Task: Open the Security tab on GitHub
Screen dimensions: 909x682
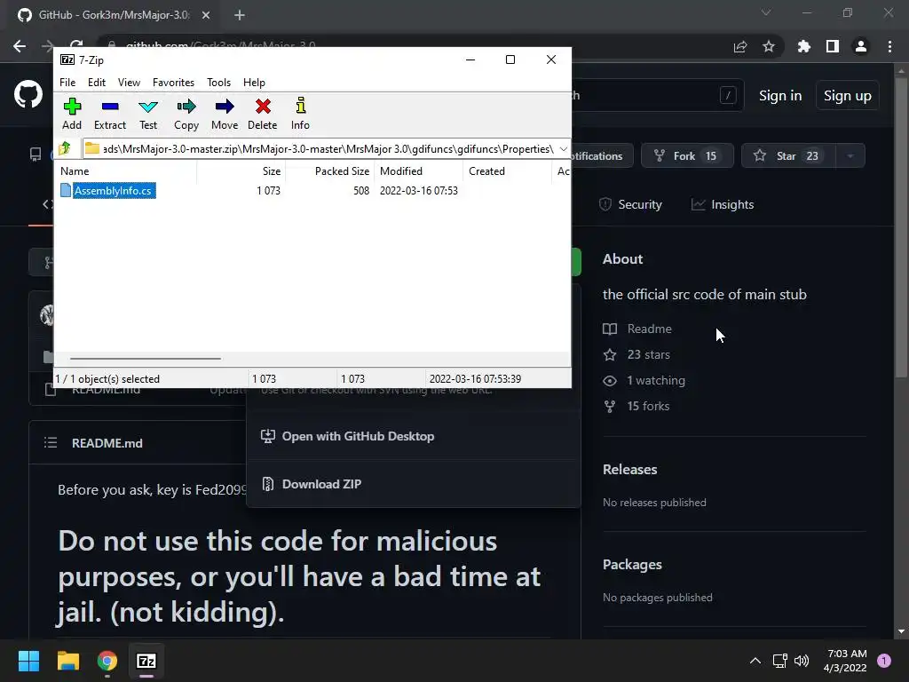Action: (631, 204)
